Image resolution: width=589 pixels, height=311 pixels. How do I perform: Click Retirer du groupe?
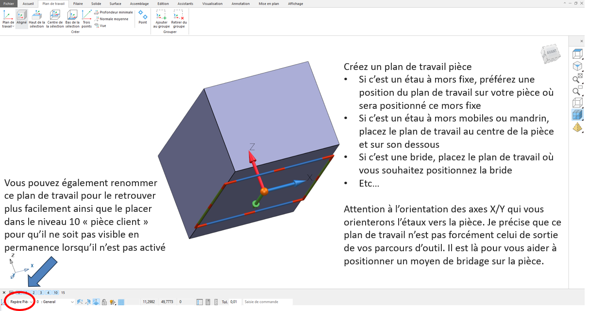179,19
